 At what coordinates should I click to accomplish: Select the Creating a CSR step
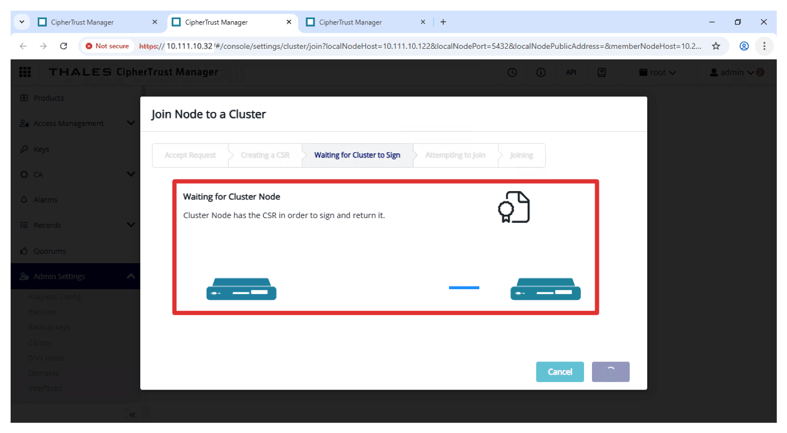265,155
